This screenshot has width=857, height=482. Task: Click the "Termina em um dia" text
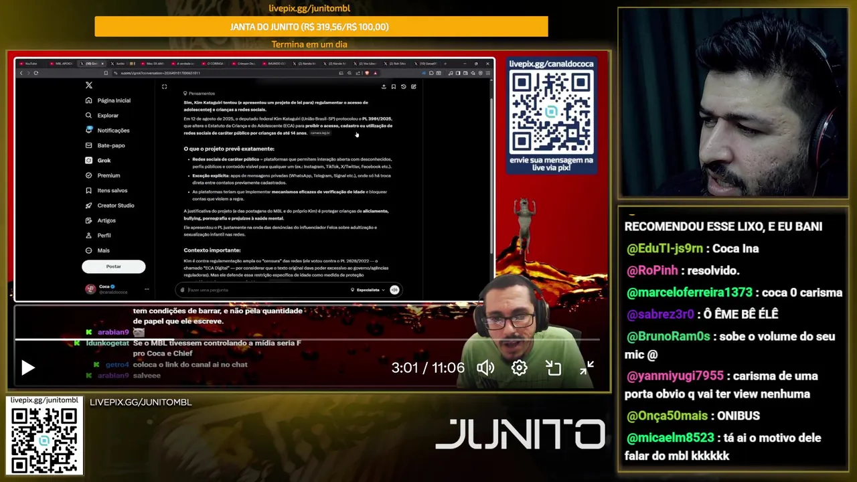point(309,44)
